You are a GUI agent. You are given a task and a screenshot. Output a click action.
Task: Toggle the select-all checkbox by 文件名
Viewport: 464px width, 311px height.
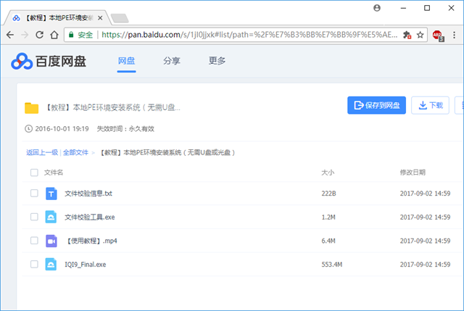pos(34,173)
